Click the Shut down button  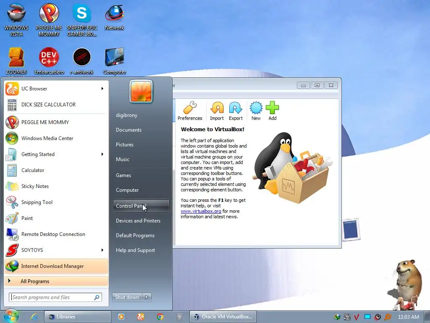127,297
